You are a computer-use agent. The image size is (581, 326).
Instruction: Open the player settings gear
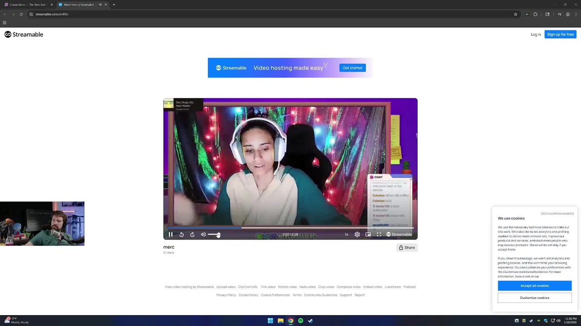tap(357, 234)
